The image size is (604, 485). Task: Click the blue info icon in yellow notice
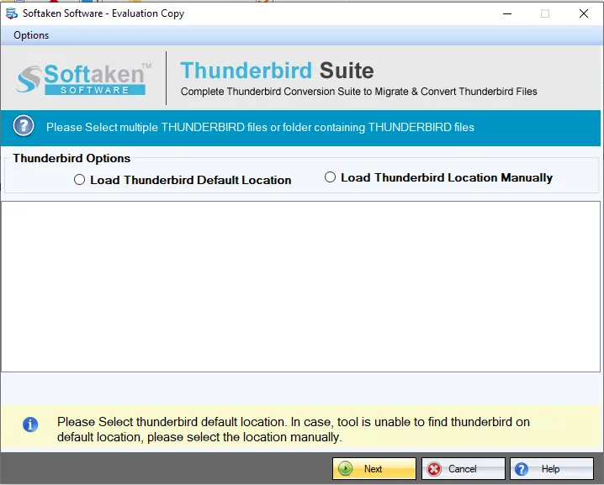coord(30,424)
